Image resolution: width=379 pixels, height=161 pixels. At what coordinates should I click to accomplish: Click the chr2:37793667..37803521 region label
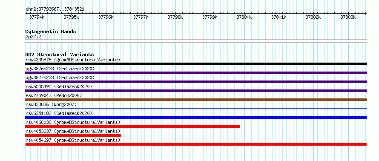(55, 9)
